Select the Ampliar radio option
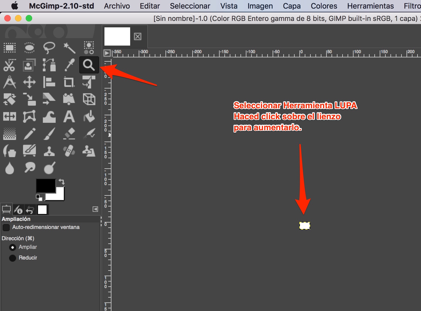The image size is (421, 311). [12, 247]
